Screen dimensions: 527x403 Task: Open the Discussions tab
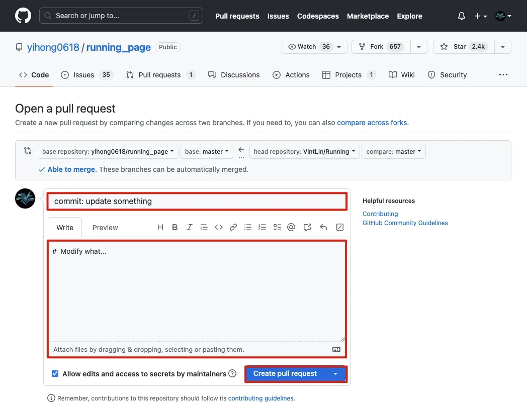point(234,75)
